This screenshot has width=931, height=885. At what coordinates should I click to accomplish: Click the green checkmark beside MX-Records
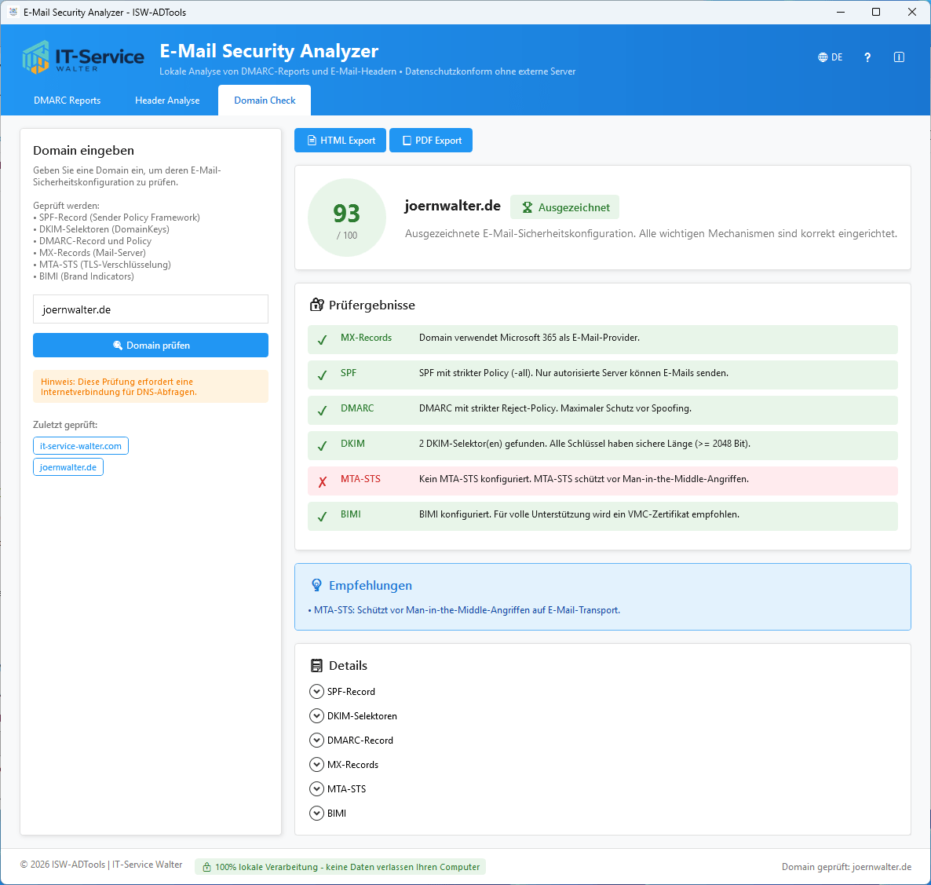323,340
